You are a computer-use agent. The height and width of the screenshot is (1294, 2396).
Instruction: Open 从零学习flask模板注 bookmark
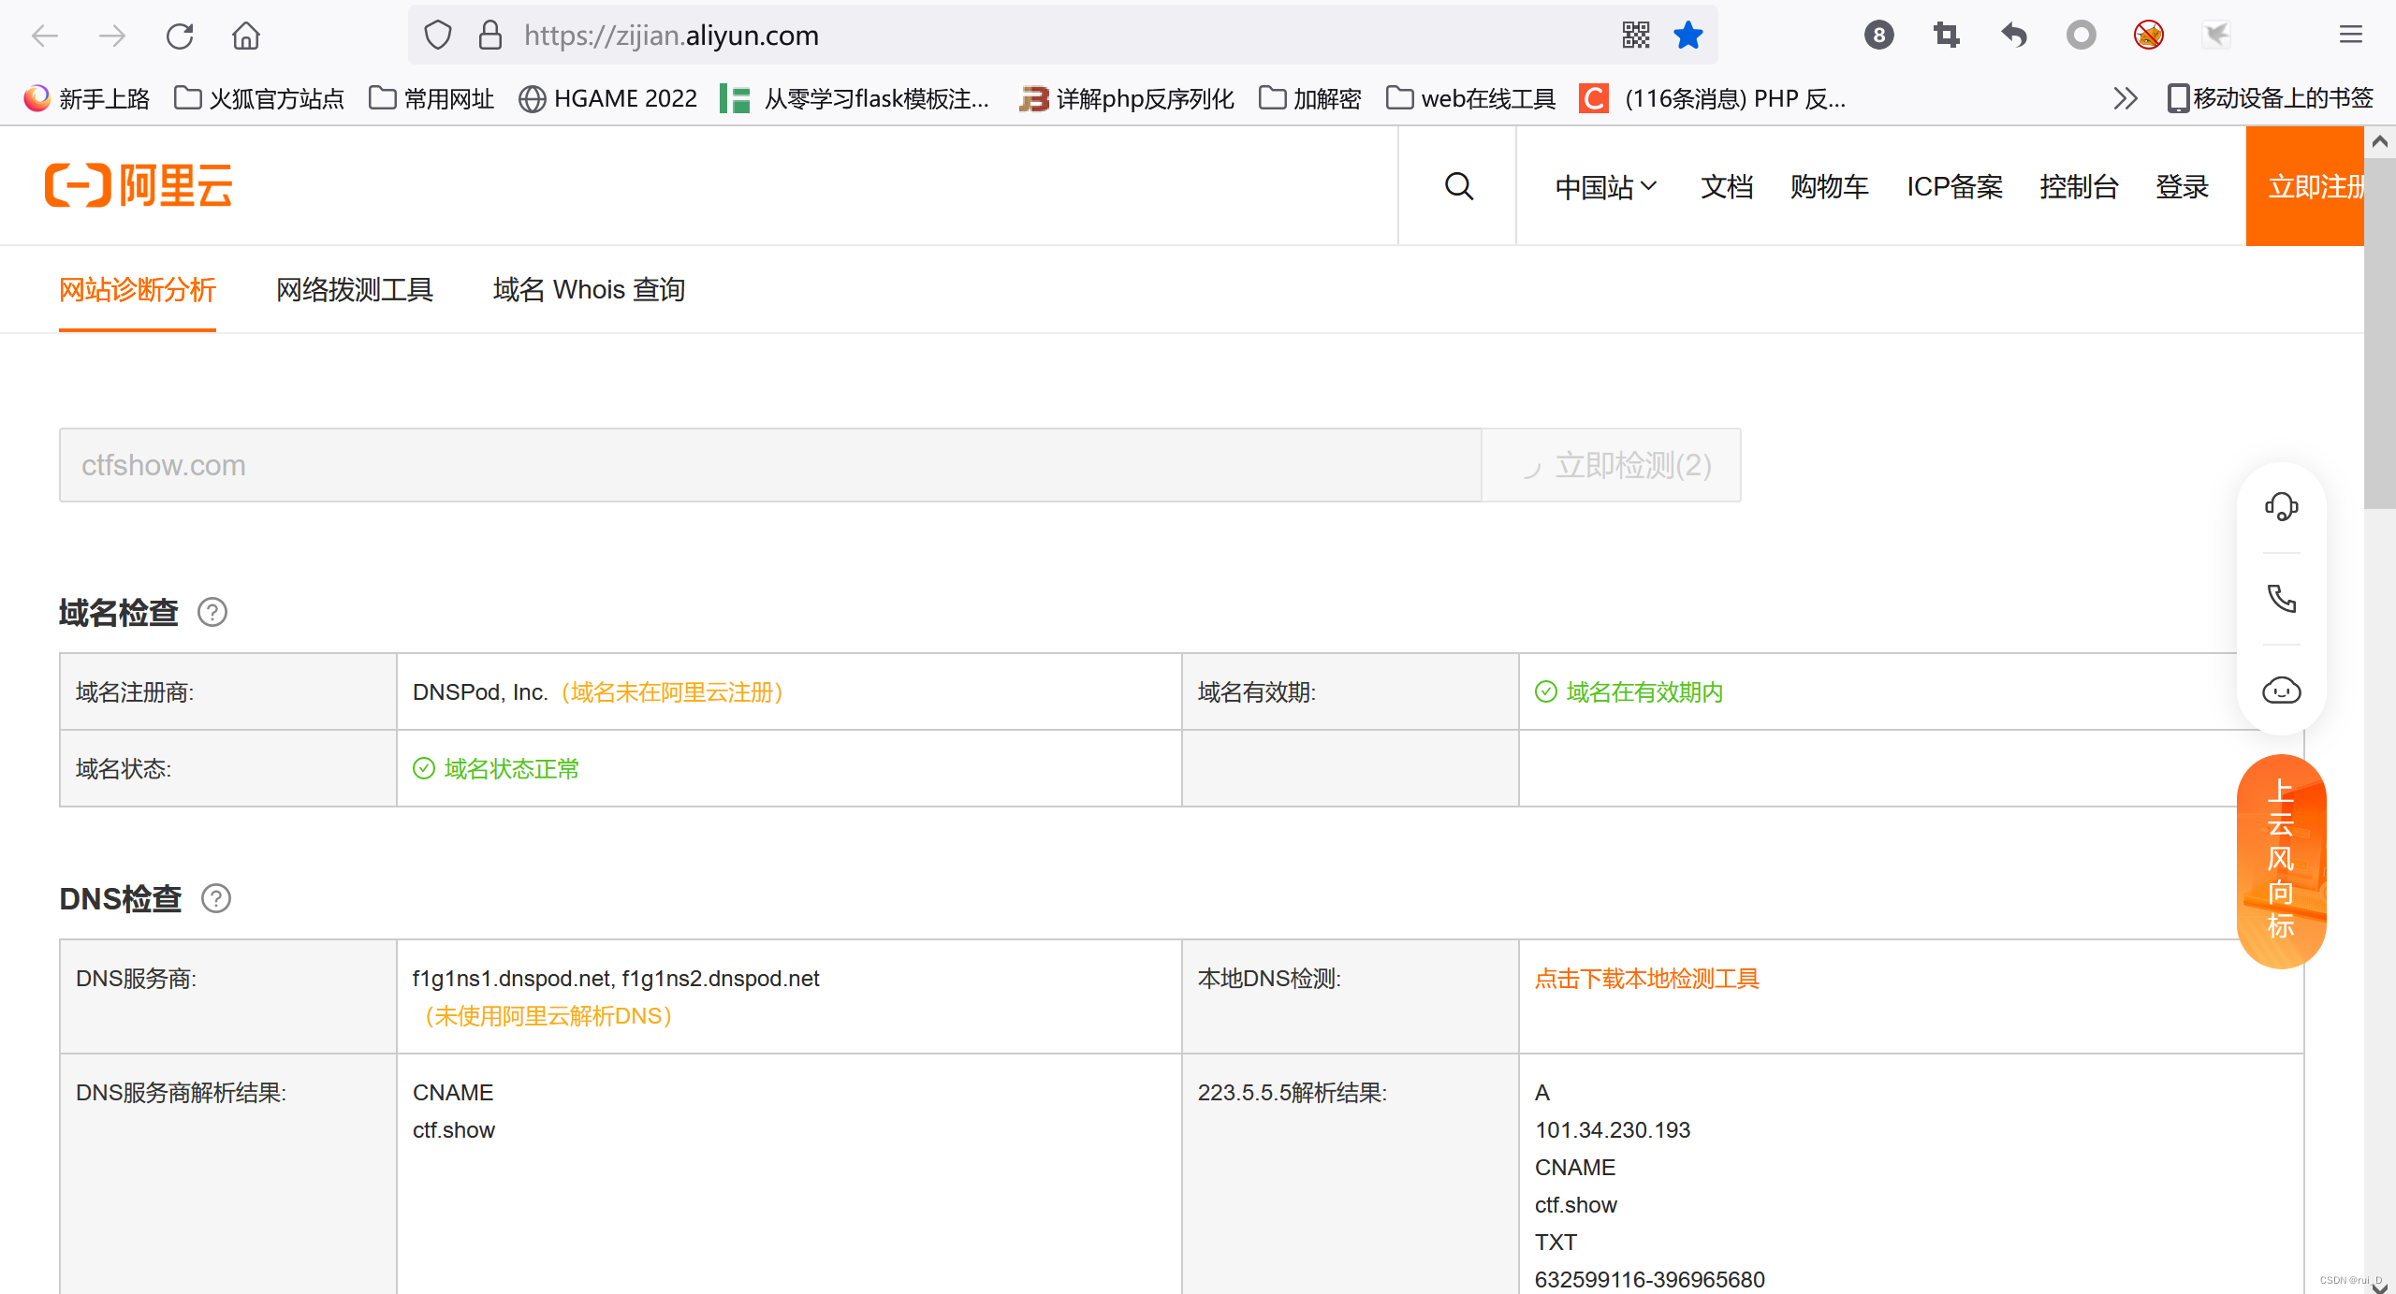click(x=855, y=98)
